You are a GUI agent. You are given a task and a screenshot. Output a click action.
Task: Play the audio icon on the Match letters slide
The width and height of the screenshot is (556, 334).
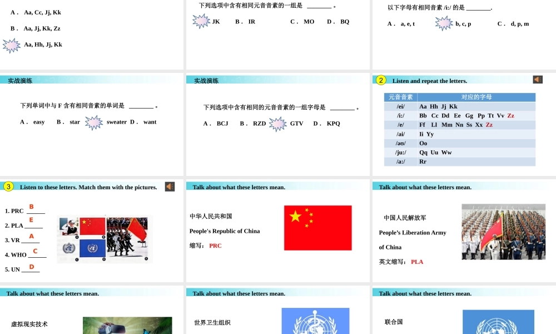170,186
